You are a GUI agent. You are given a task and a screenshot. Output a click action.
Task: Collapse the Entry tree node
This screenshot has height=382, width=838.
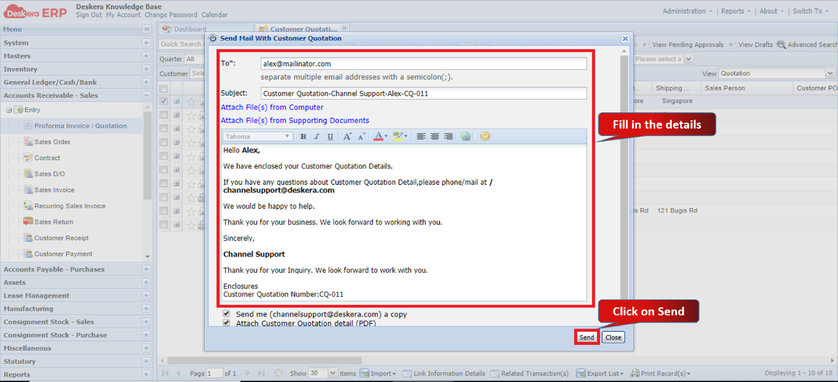[9, 110]
